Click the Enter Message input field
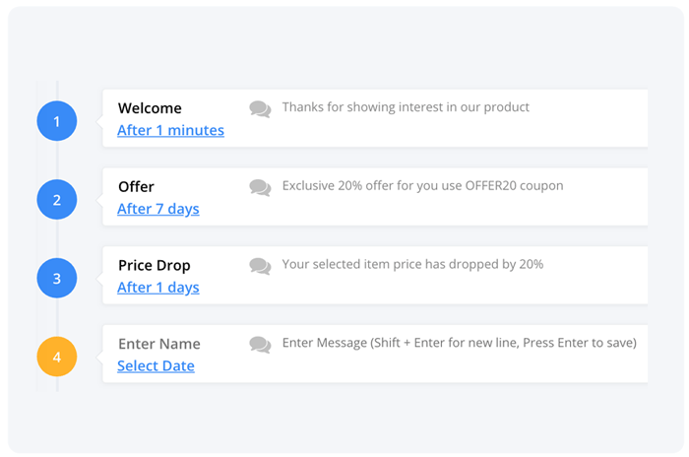Image resolution: width=689 pixels, height=457 pixels. [459, 343]
